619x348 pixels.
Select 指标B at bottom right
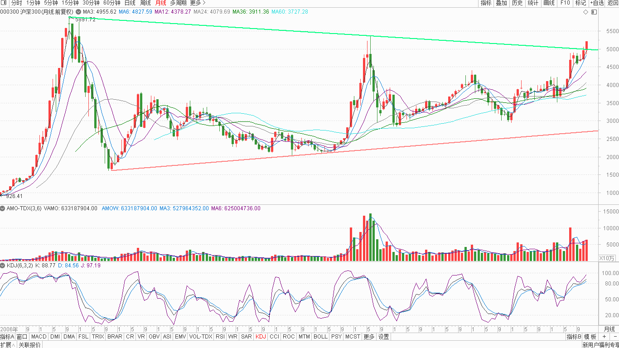[574, 337]
